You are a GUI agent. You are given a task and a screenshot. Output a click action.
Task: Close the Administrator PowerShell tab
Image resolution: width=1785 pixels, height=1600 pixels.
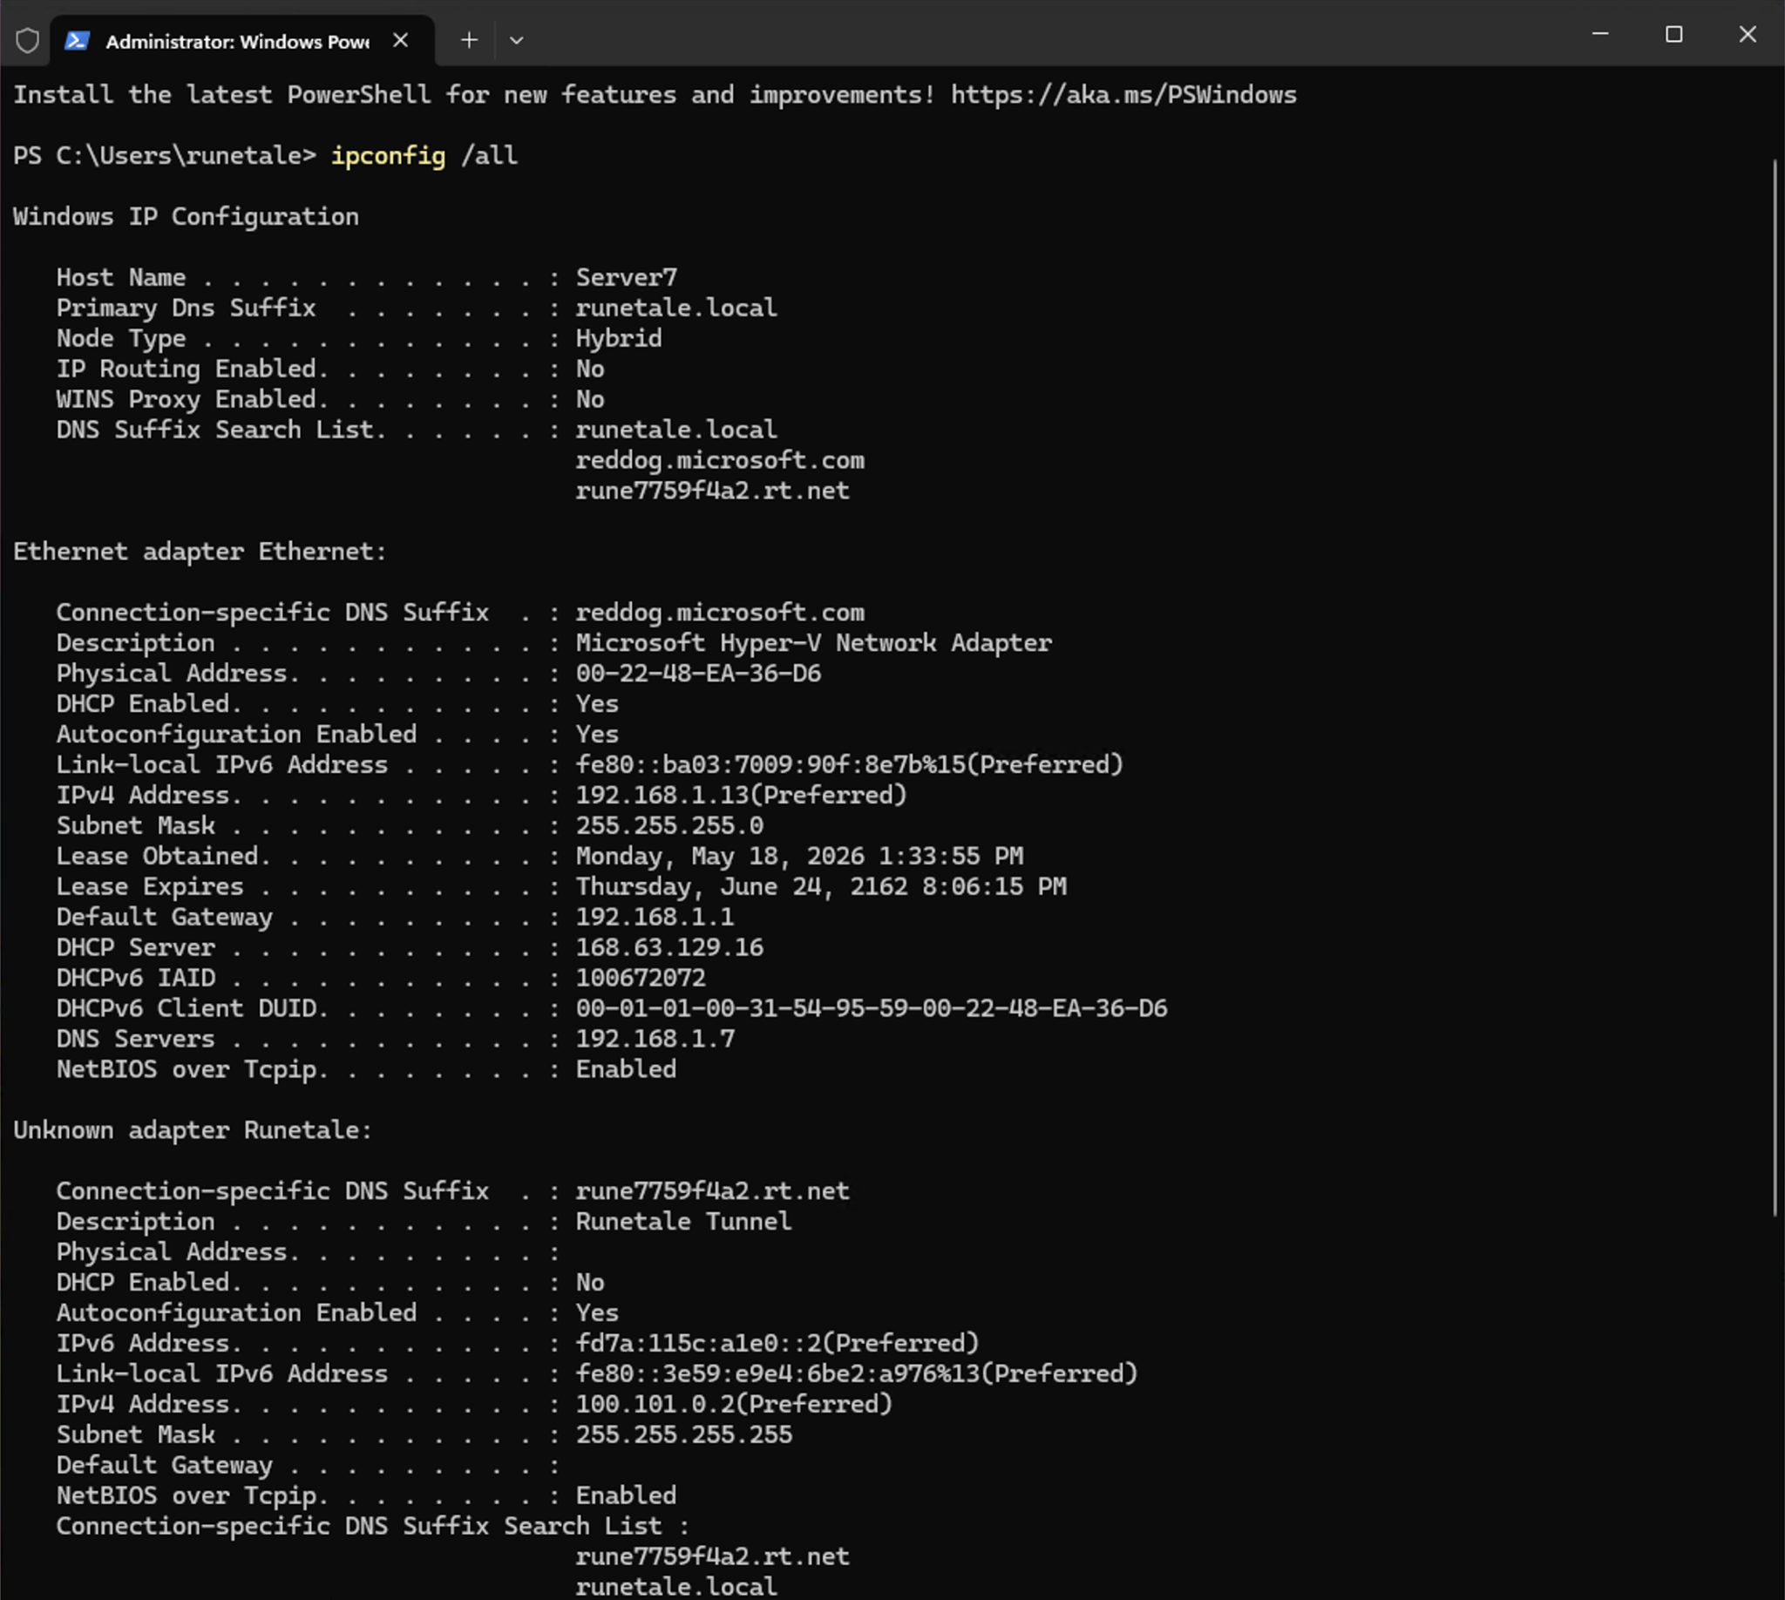[400, 40]
